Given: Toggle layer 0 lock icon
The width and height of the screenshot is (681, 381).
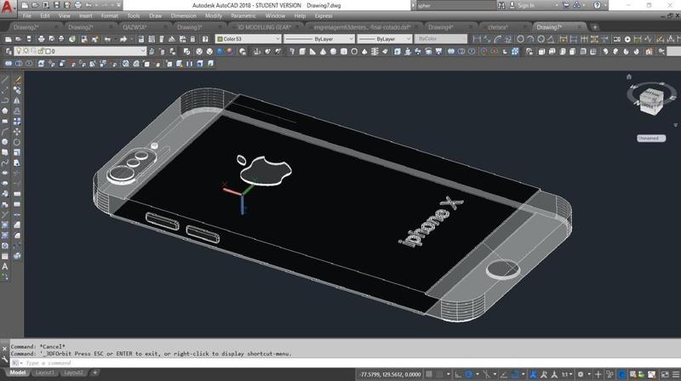Looking at the screenshot, I should pyautogui.click(x=41, y=51).
